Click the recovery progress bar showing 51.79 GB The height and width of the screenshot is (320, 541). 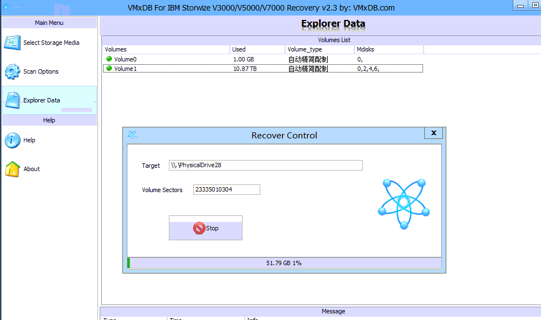(284, 263)
